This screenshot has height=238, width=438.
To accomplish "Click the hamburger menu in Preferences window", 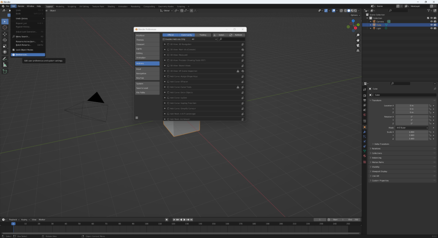I will [x=137, y=118].
